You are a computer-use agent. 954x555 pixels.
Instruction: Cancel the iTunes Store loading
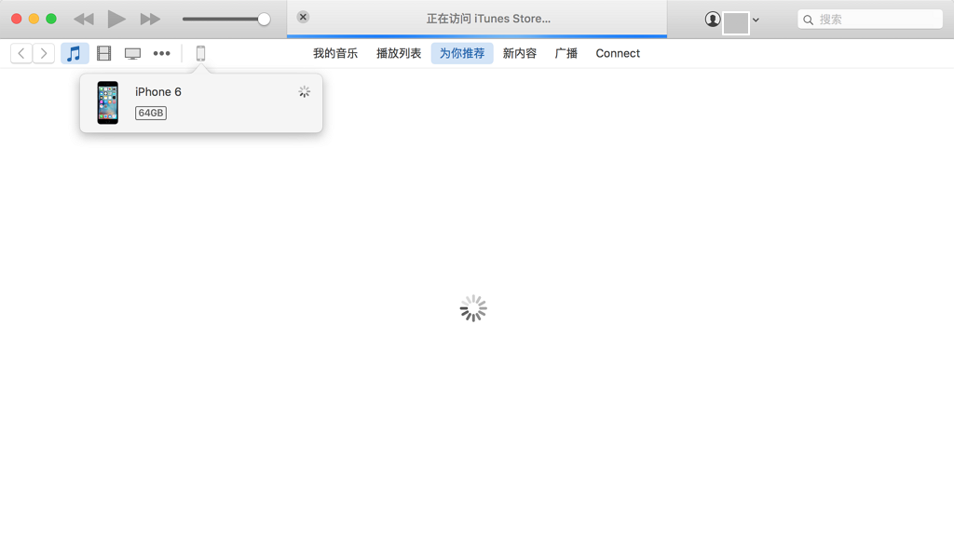[303, 17]
